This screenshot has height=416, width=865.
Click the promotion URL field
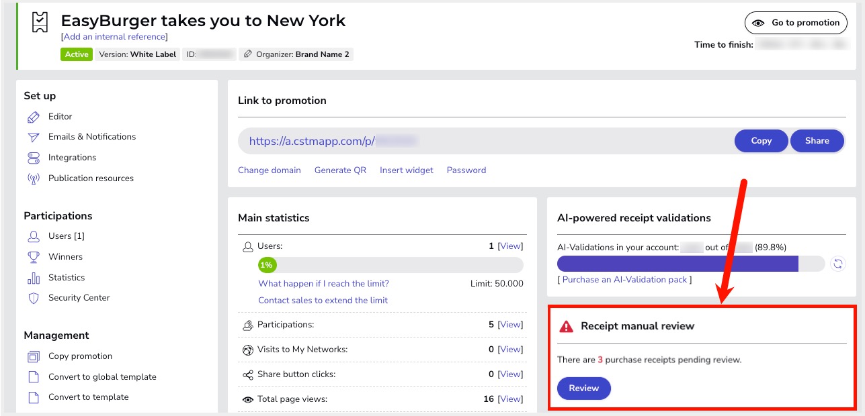pos(484,141)
